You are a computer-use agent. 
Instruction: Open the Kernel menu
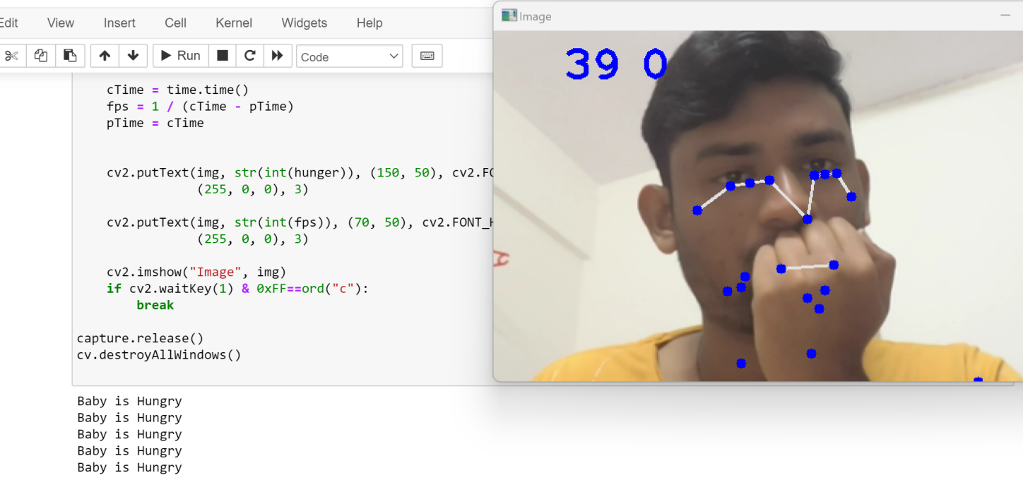point(234,23)
